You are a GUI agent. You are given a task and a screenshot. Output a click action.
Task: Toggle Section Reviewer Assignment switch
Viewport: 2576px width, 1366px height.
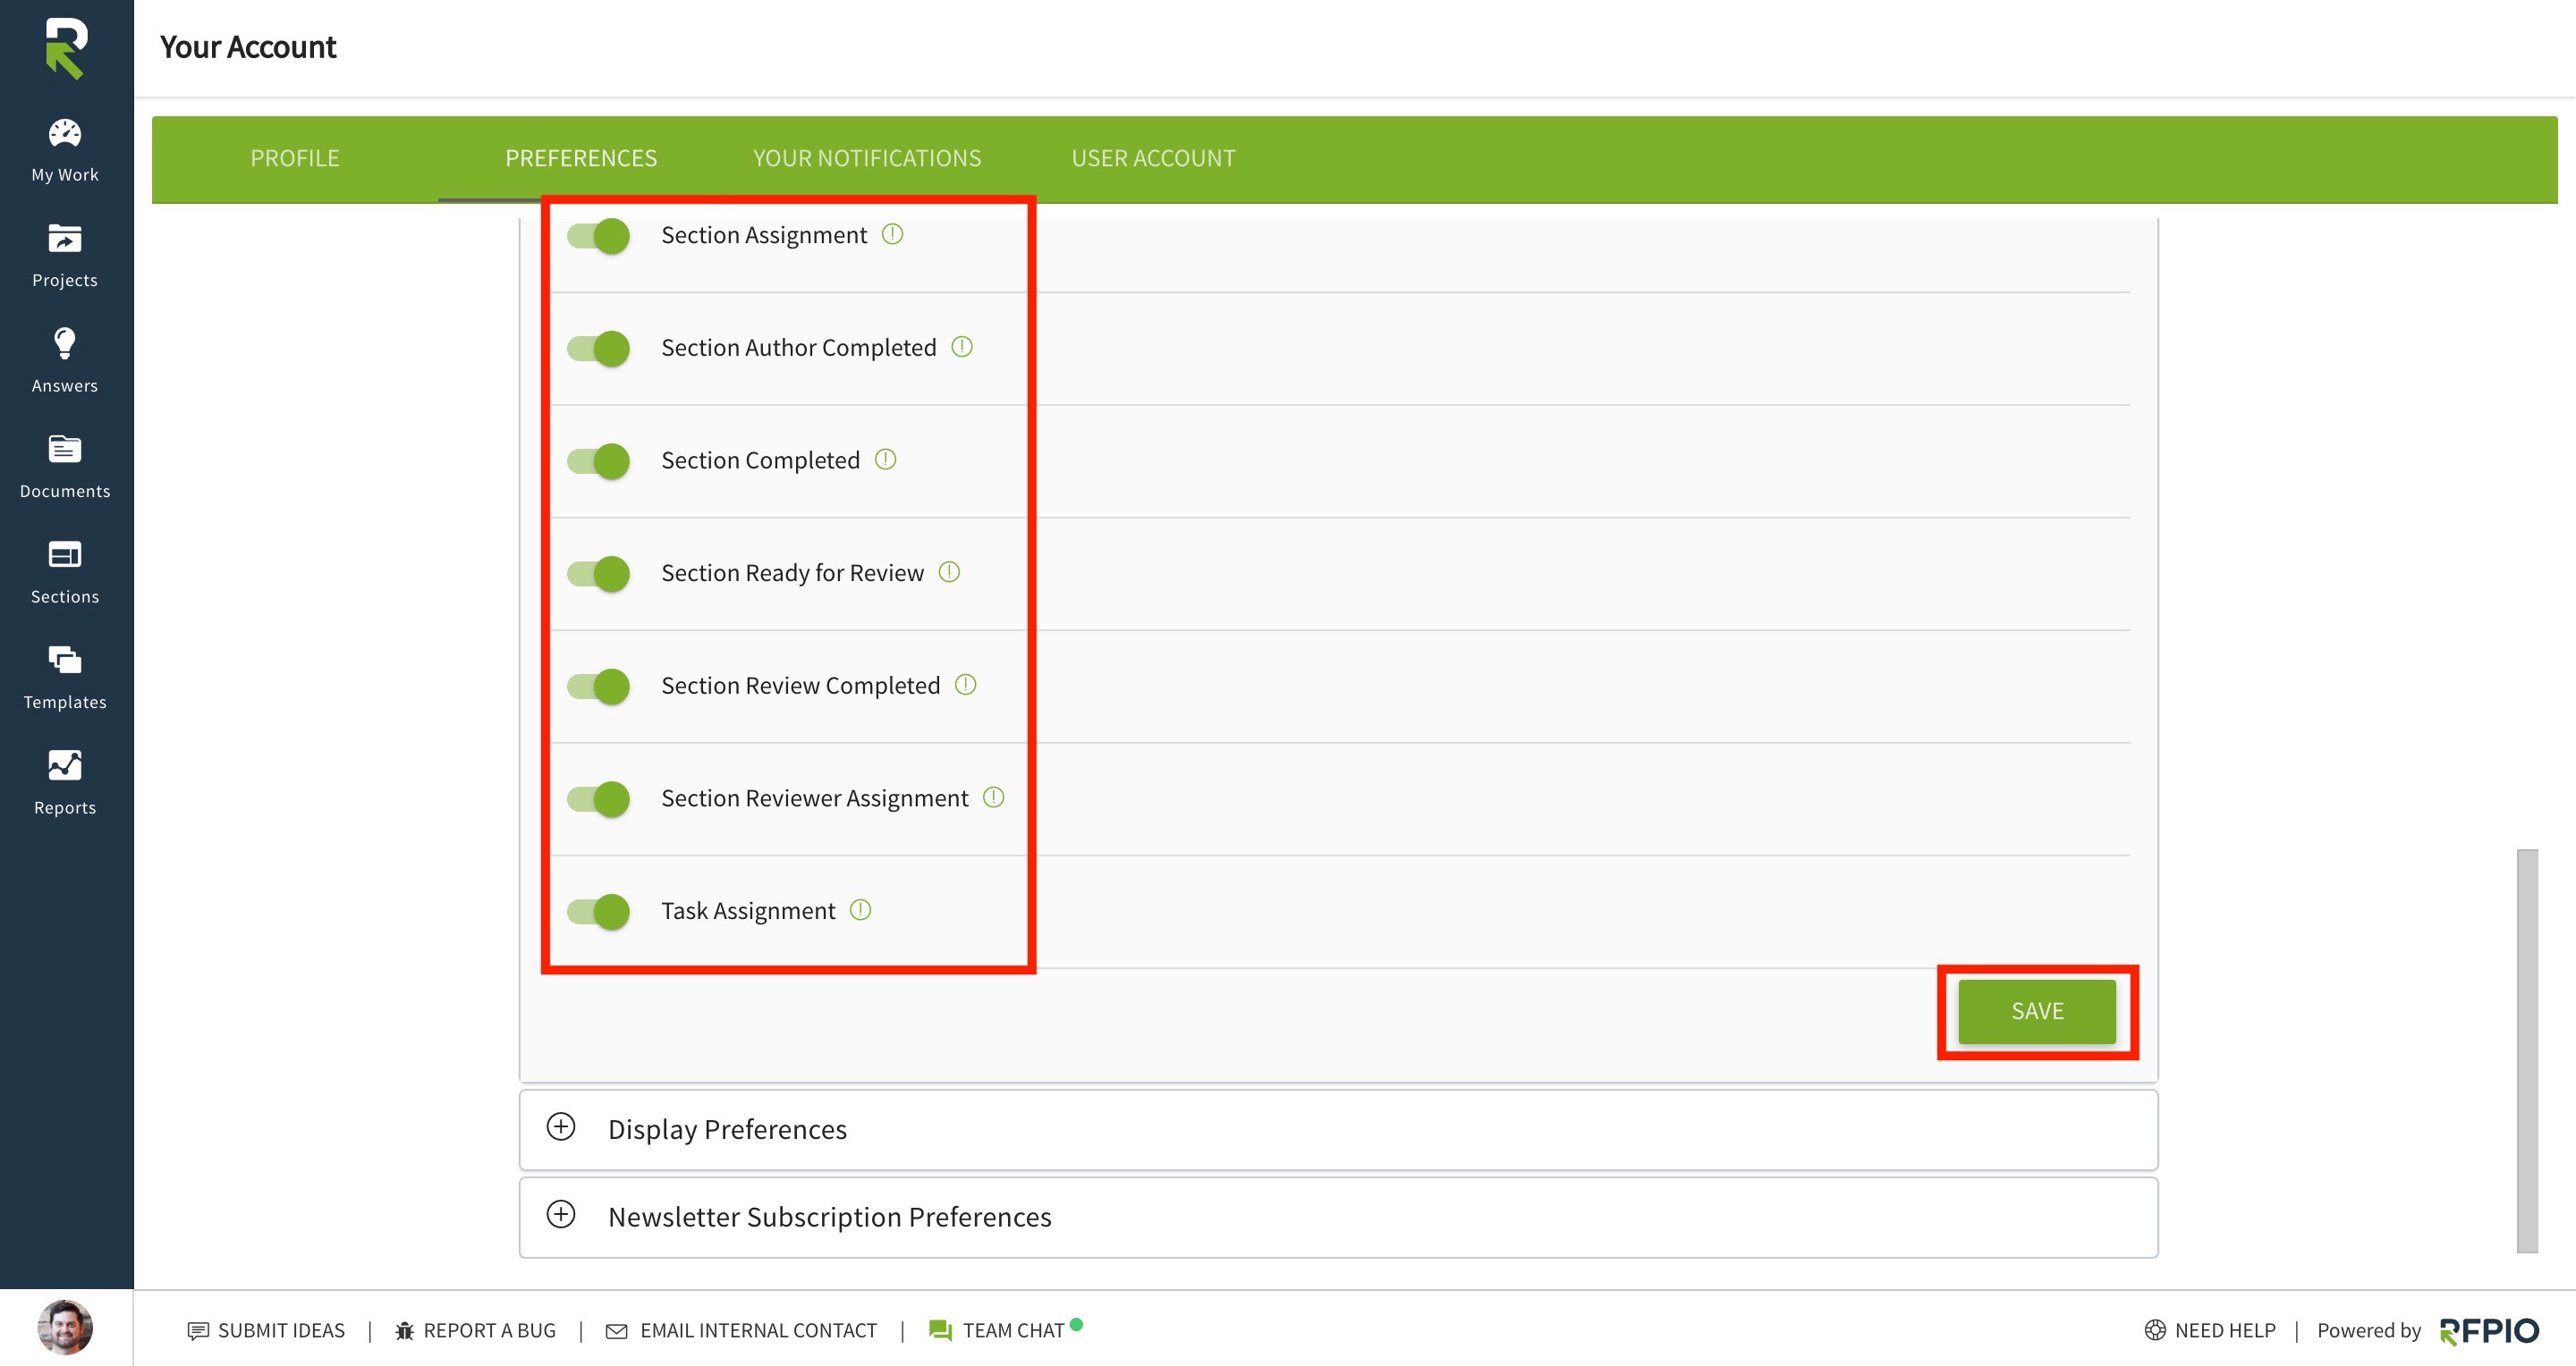598,799
